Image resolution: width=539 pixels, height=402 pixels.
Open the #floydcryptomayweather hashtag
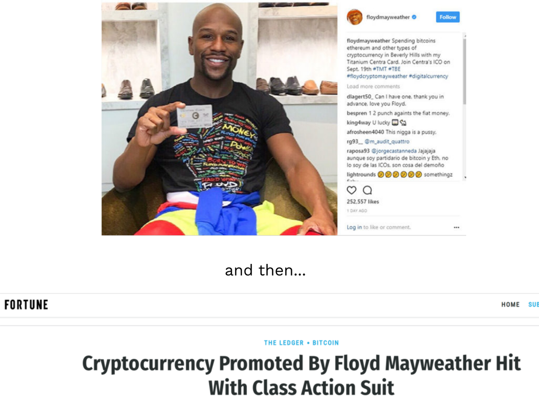pos(377,76)
